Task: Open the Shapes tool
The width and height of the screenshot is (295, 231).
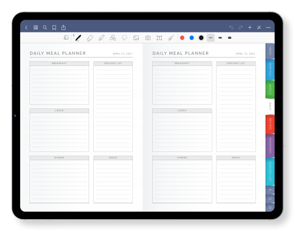Action: (113, 38)
